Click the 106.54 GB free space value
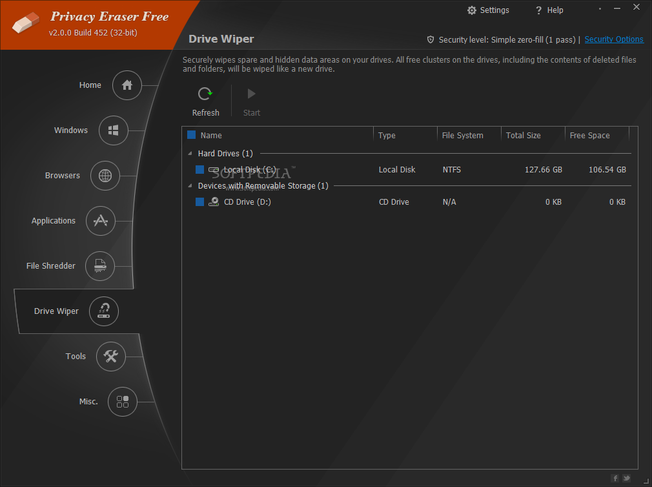Viewport: 652px width, 487px height. tap(607, 170)
